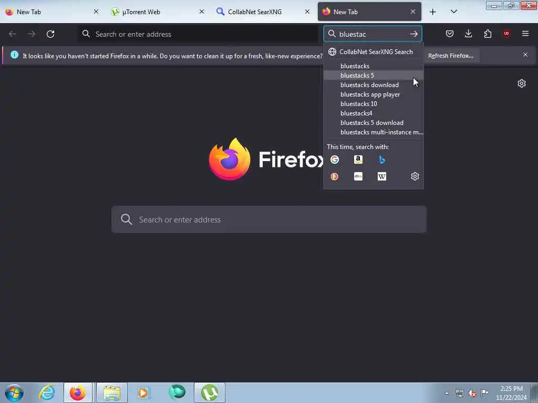Viewport: 538px width, 403px height.
Task: Choose the "bluestacks download" suggestion
Action: (374, 85)
